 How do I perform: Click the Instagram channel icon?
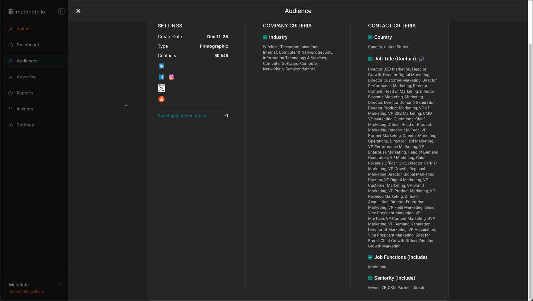point(171,77)
